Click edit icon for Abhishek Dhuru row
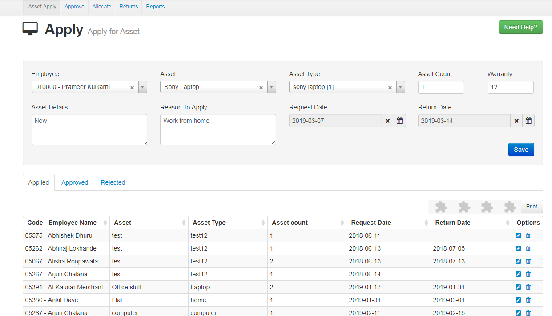This screenshot has height=316, width=552. point(518,235)
